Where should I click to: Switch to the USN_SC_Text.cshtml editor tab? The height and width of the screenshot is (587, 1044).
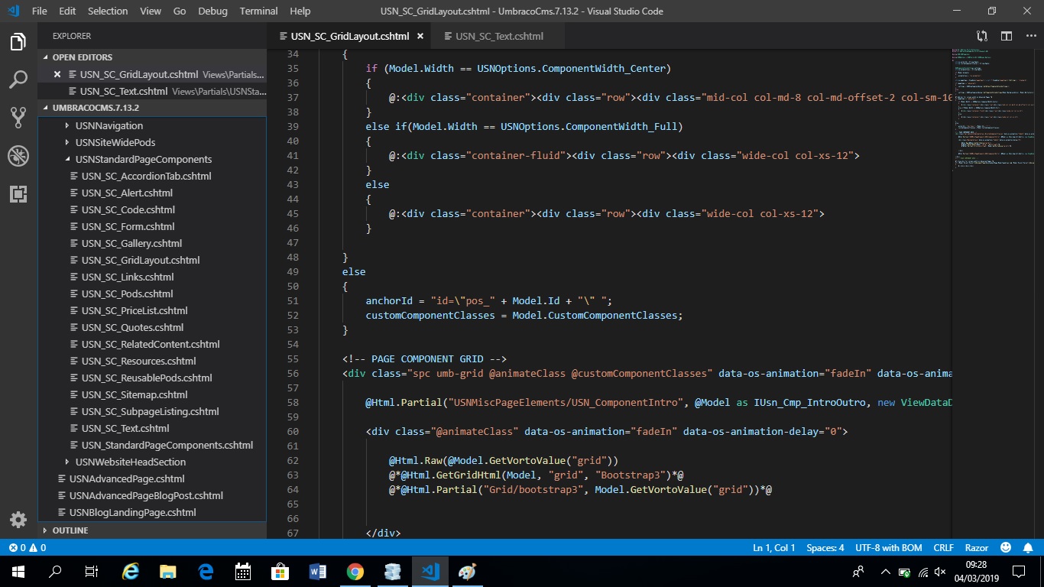click(499, 36)
